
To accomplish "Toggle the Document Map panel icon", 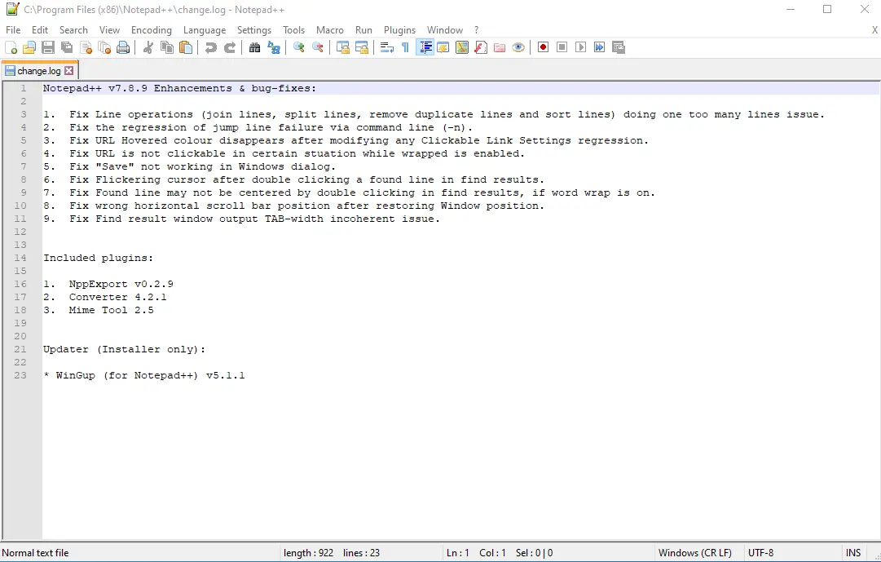I will pyautogui.click(x=462, y=48).
